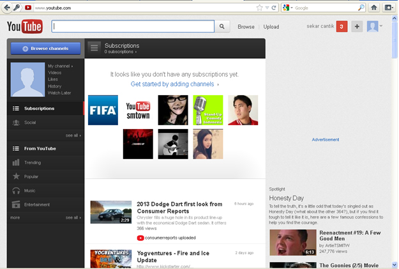This screenshot has width=399, height=269.
Task: Open My channel link
Action: [60, 66]
